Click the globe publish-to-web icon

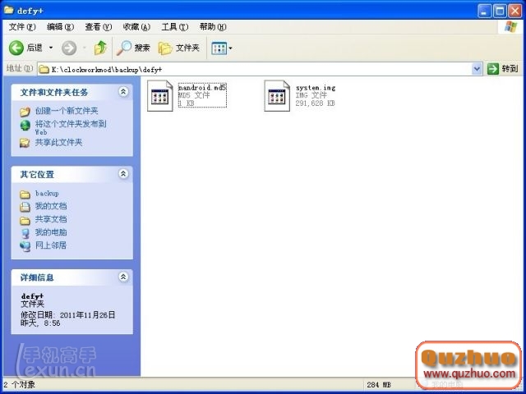(25, 126)
